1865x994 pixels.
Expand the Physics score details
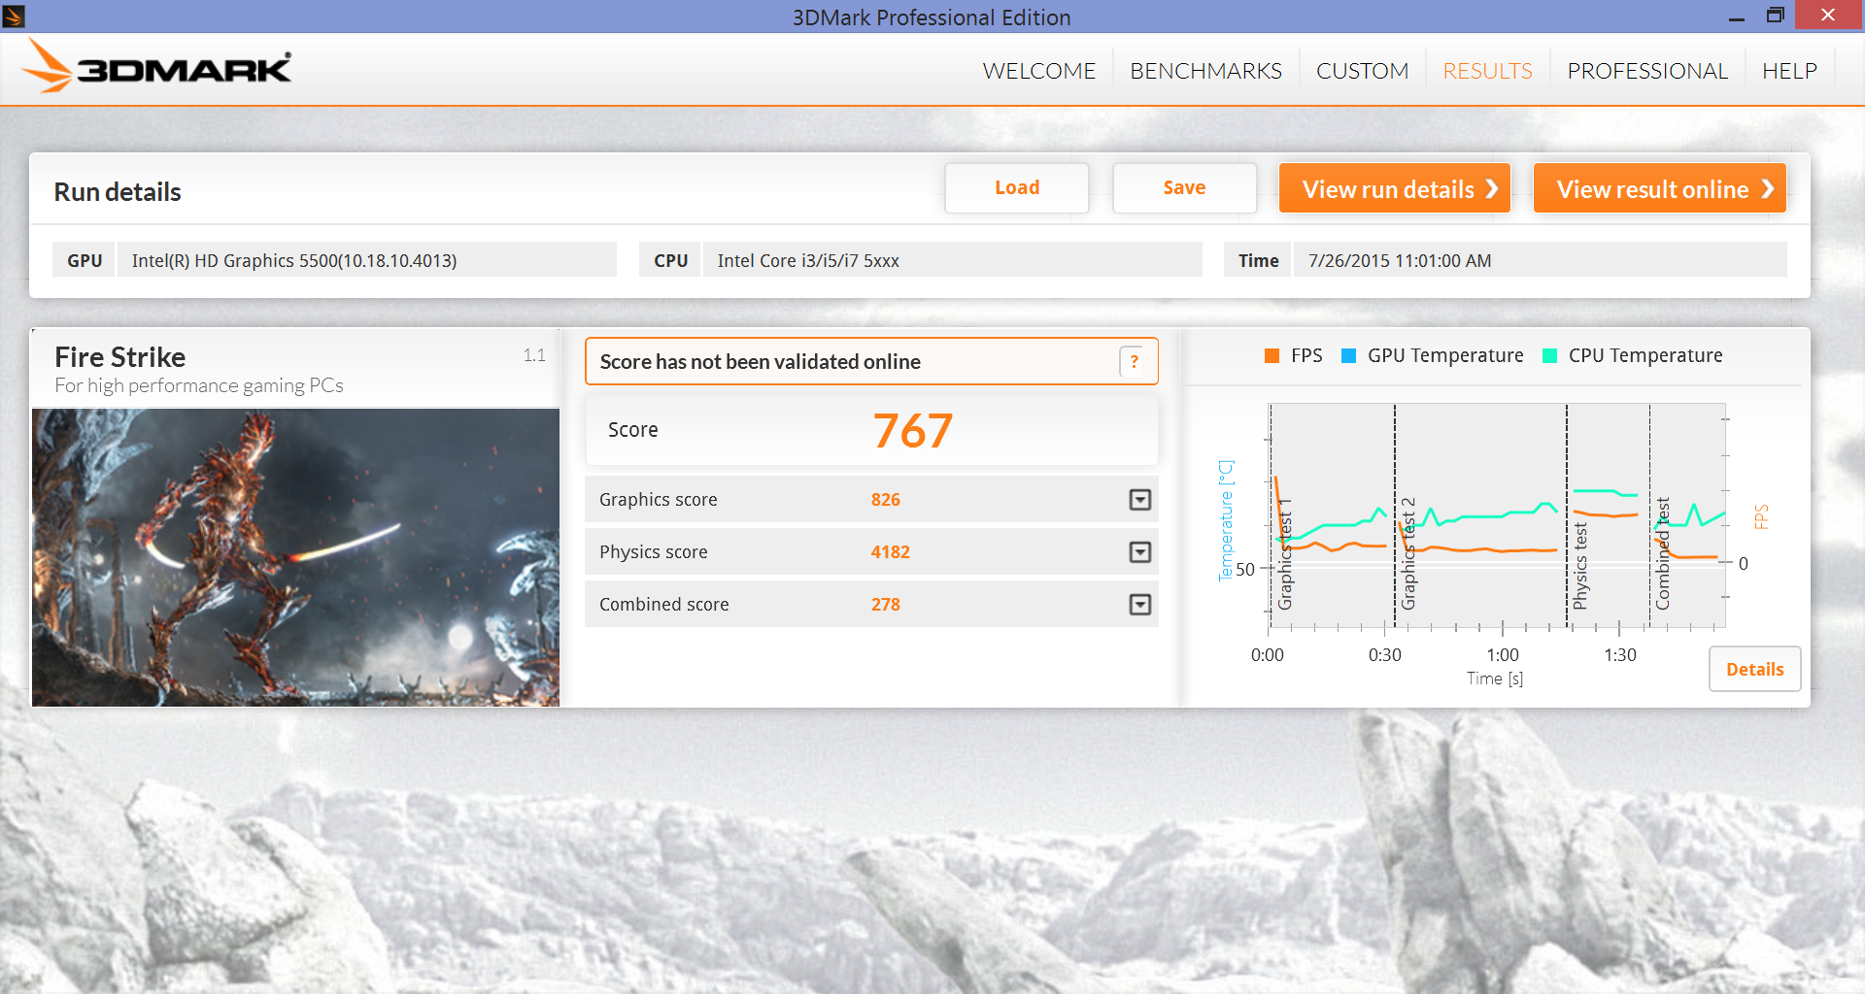tap(1139, 551)
